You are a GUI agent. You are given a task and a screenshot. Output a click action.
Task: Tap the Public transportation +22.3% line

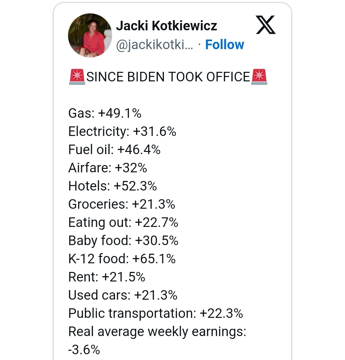tap(156, 313)
